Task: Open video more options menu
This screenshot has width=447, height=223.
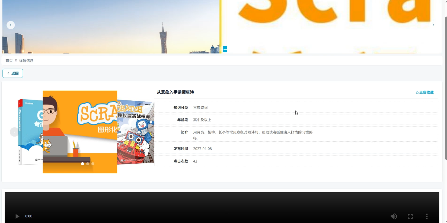Action: click(427, 216)
